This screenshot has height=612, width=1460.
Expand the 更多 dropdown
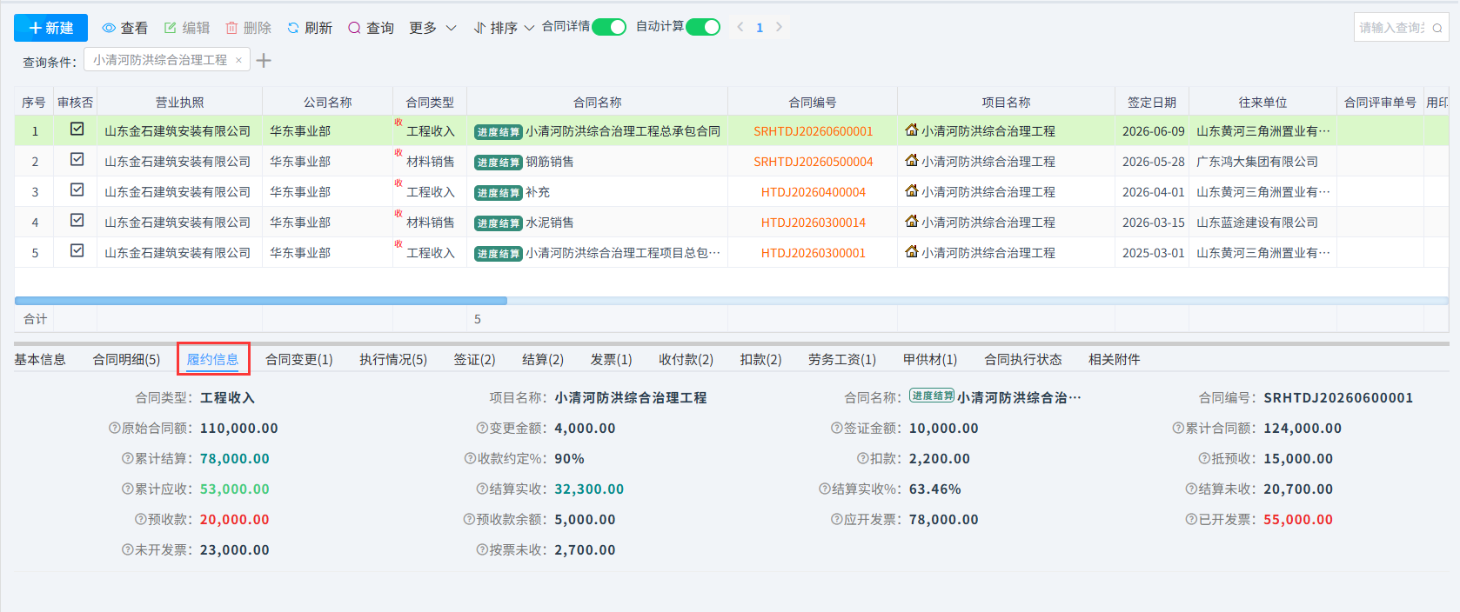coord(432,28)
